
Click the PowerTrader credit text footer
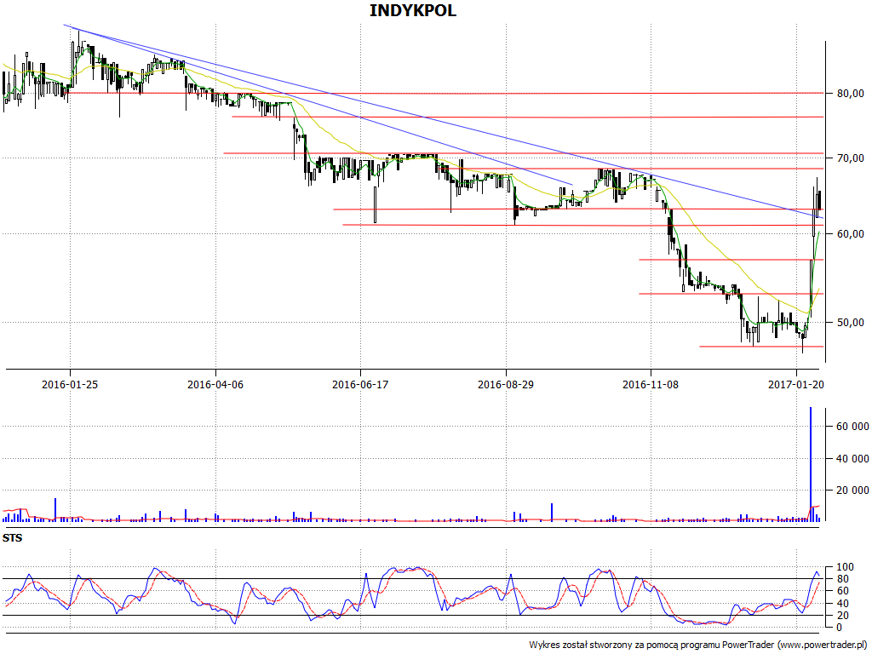[x=698, y=645]
